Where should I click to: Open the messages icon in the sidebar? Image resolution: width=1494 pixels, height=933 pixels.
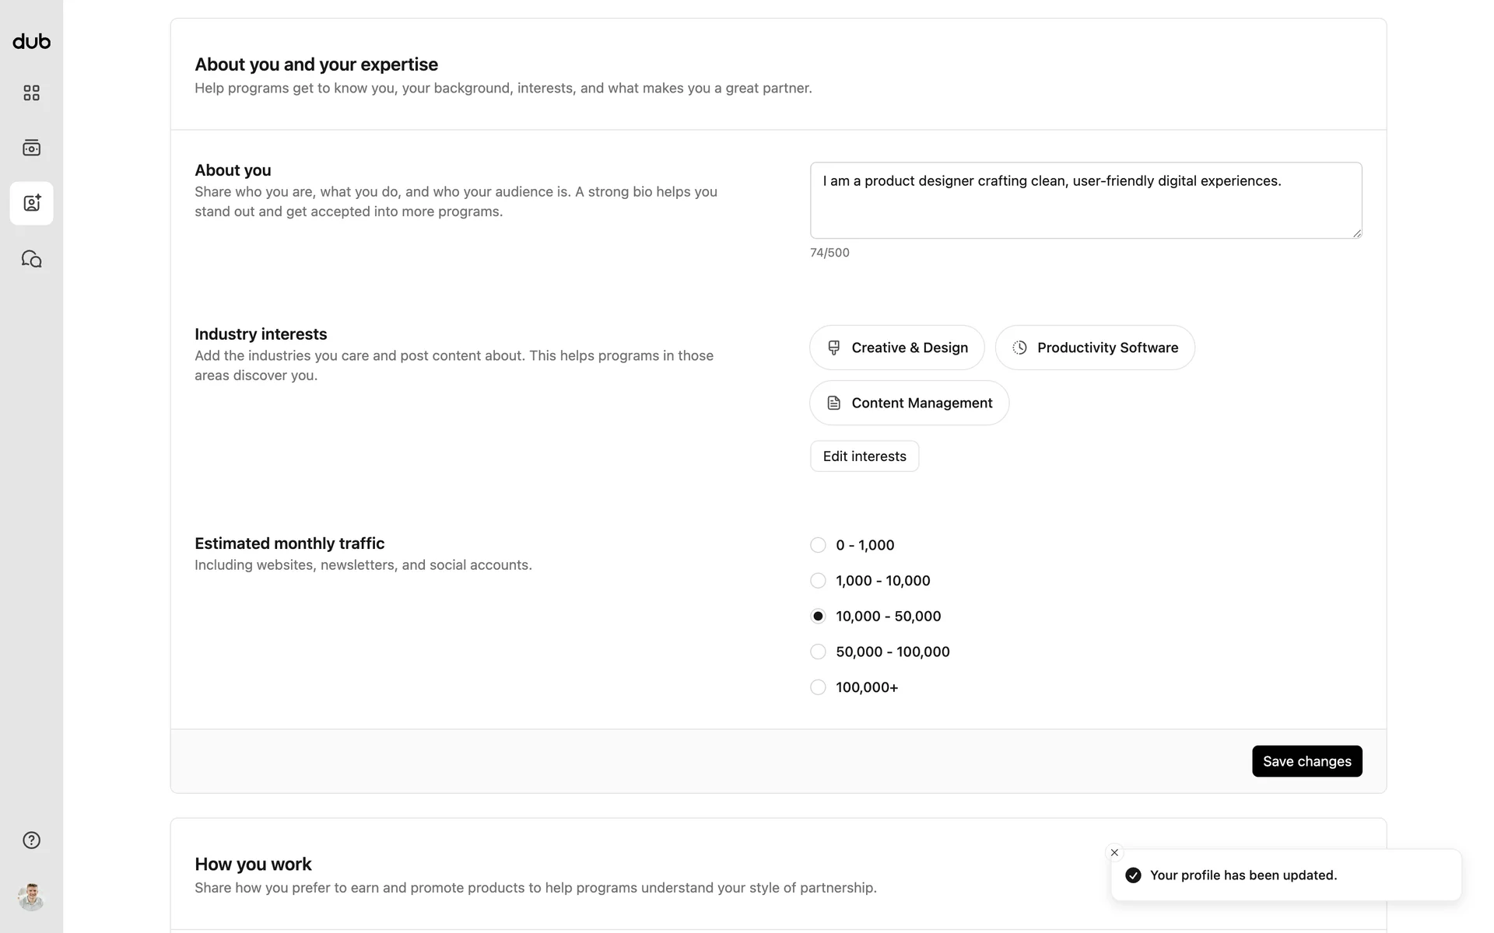click(32, 259)
